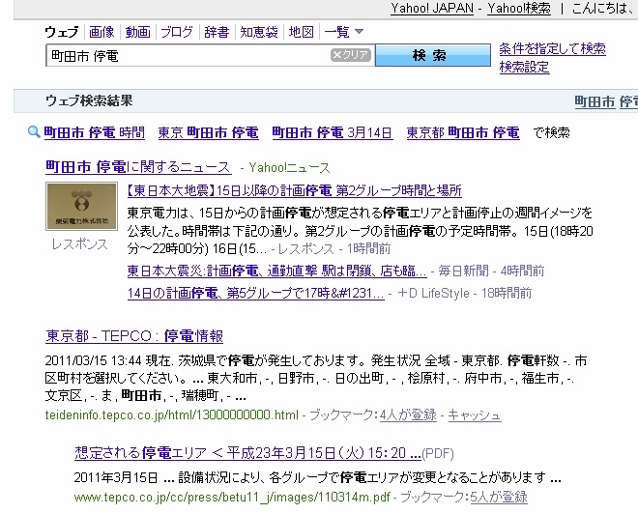Click the www.tepco.co.jp PDF URL text
The height and width of the screenshot is (514, 638).
(232, 498)
